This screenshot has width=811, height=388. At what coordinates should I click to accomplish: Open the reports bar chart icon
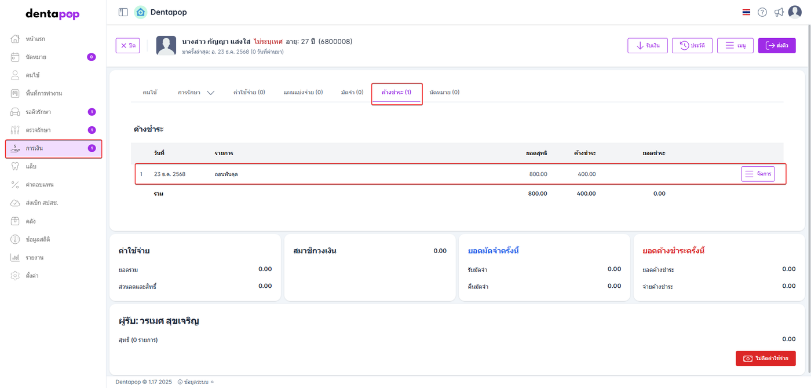click(16, 258)
